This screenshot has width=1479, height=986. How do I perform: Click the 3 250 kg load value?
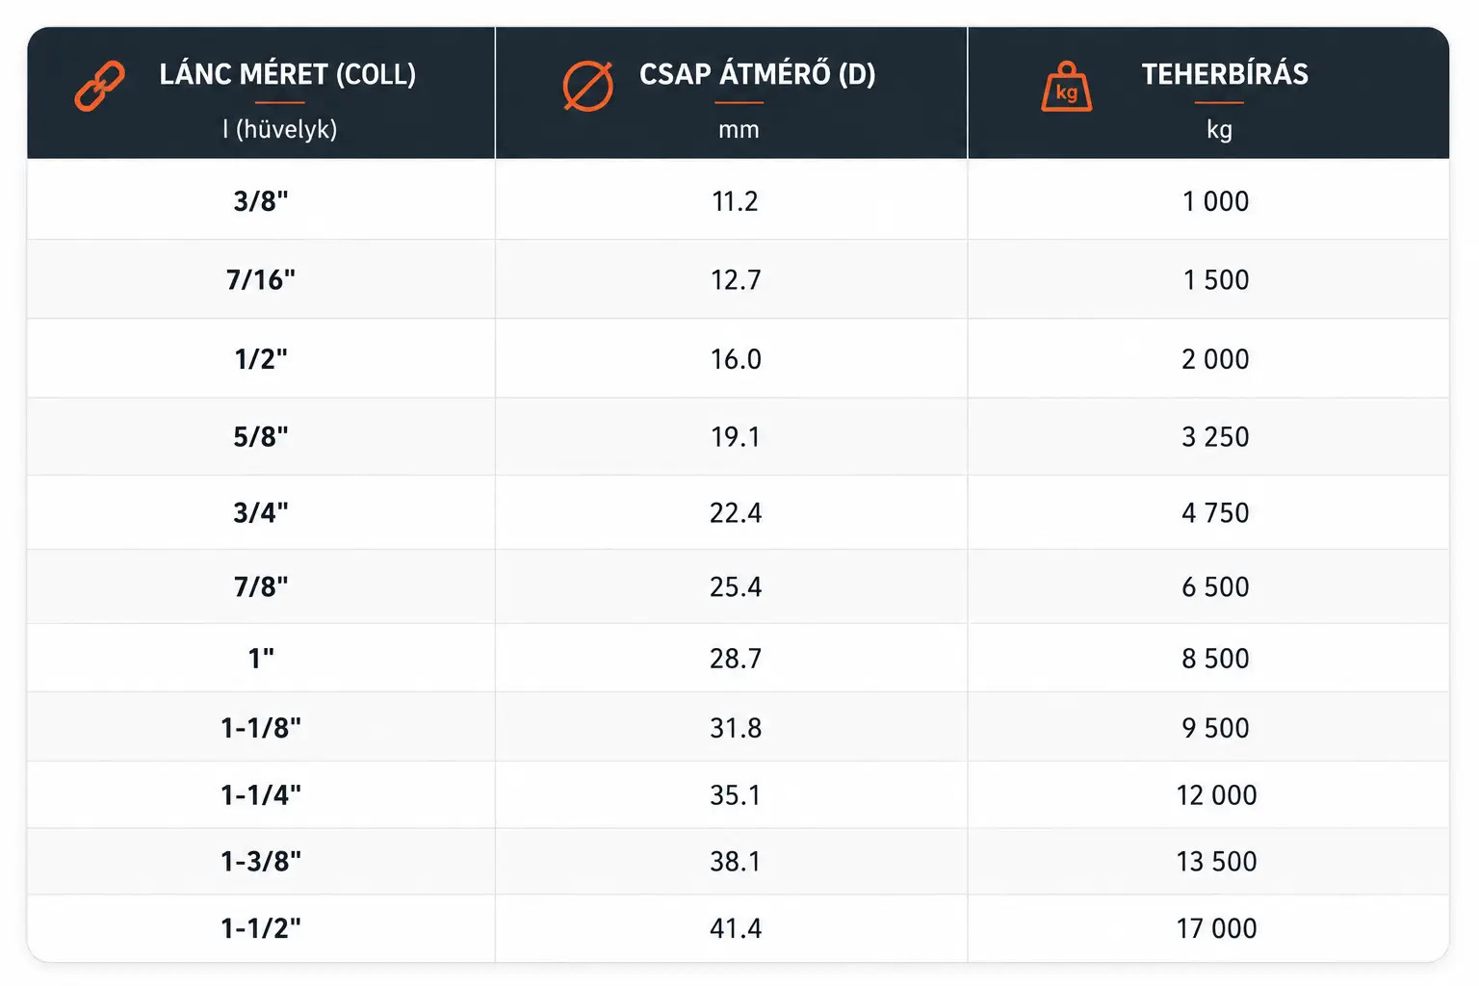[x=1215, y=437]
